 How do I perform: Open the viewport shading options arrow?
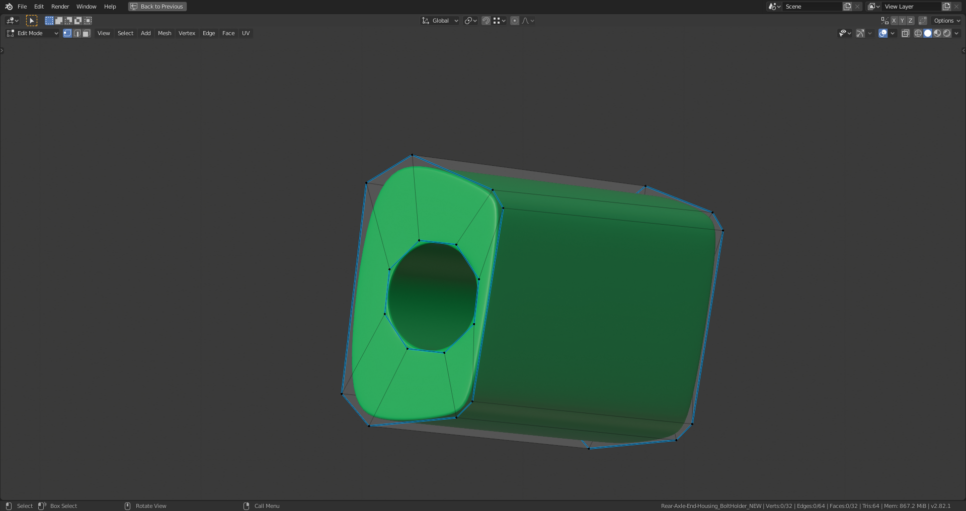tap(956, 33)
